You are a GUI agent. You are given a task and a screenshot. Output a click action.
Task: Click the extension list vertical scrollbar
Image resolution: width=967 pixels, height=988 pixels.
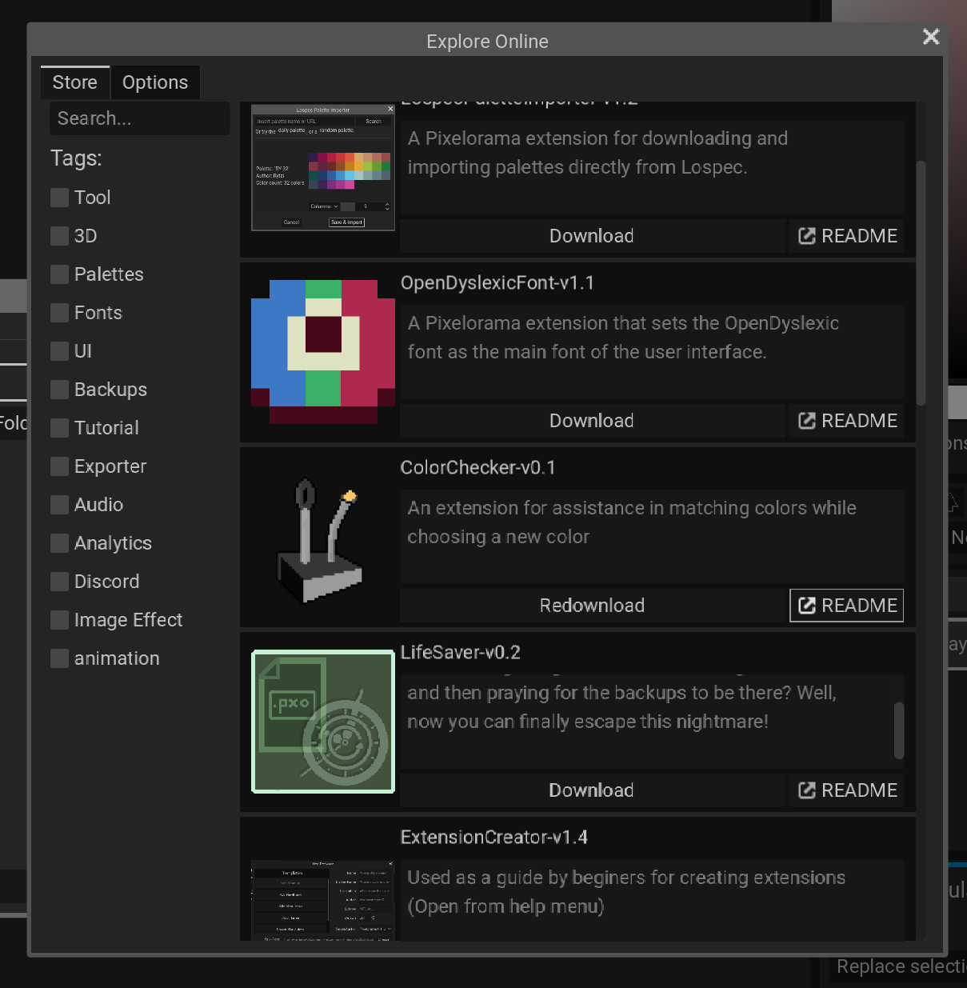tap(921, 283)
